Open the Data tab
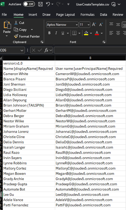The image size is (126, 210). pos(103,15)
